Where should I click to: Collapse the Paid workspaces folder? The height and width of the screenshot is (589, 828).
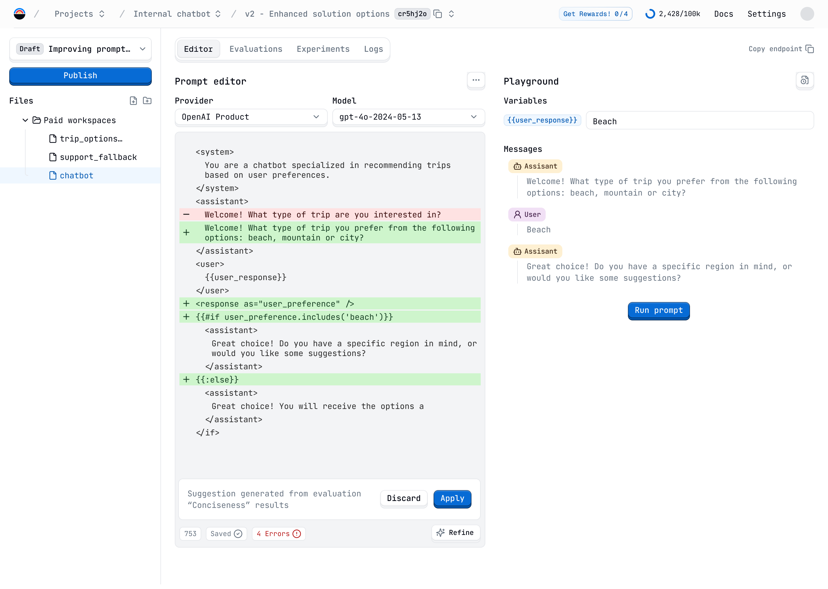coord(25,120)
